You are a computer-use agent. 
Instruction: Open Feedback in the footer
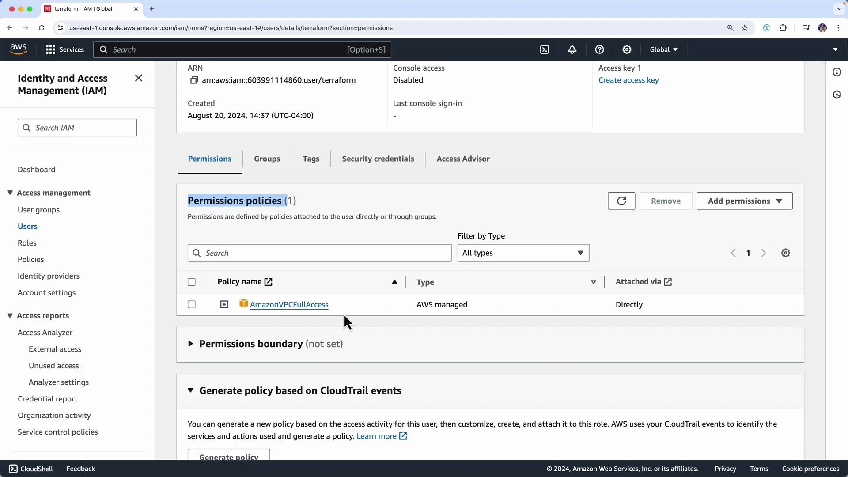(x=81, y=469)
